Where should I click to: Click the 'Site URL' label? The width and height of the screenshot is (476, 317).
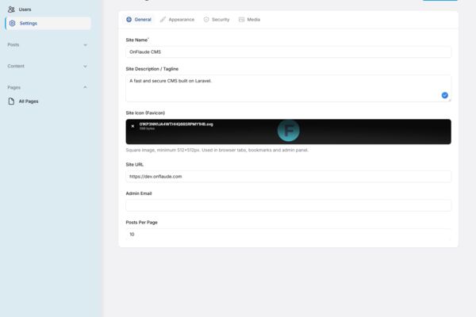[x=135, y=164]
